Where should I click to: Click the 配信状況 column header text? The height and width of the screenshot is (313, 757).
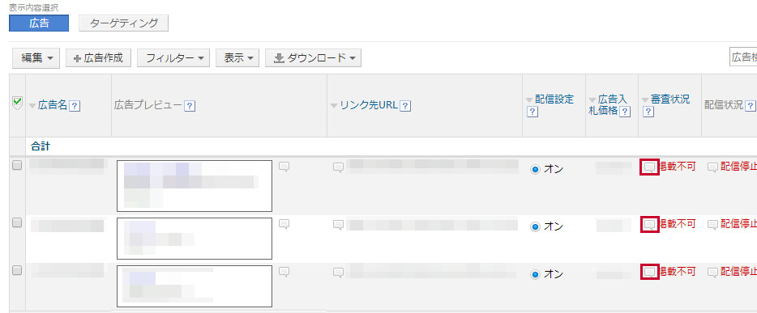[724, 105]
